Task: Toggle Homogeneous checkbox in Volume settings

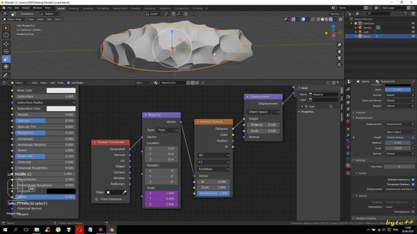Action: point(413,212)
